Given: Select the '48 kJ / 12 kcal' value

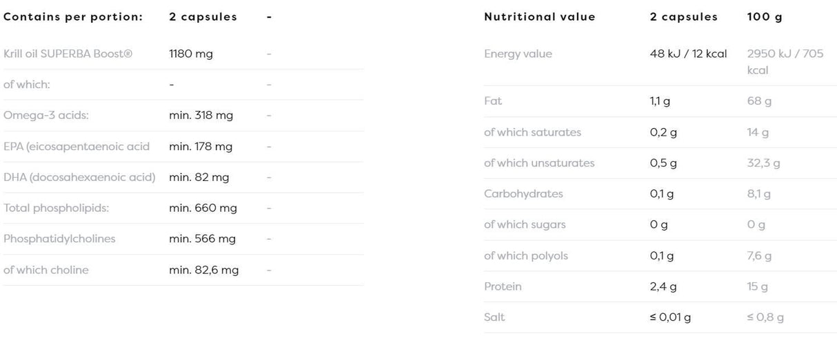Looking at the screenshot, I should [688, 54].
